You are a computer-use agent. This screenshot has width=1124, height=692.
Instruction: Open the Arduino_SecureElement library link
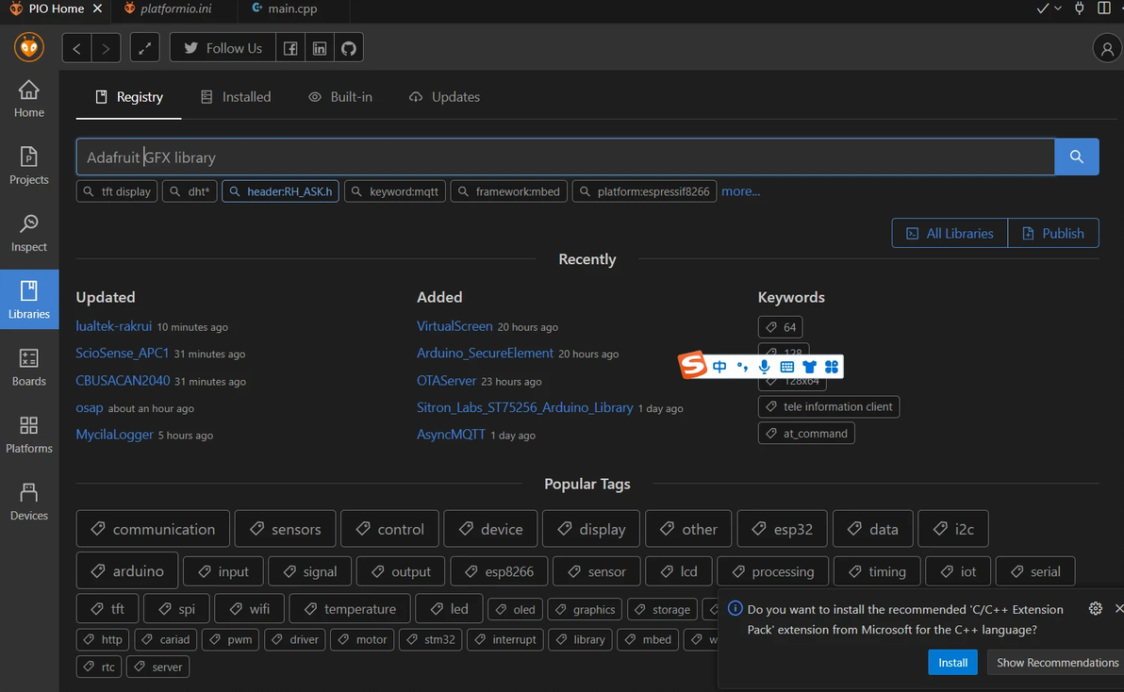point(486,354)
